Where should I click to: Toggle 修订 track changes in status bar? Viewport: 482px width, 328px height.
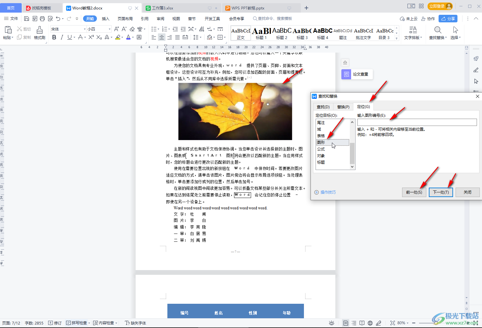point(55,323)
